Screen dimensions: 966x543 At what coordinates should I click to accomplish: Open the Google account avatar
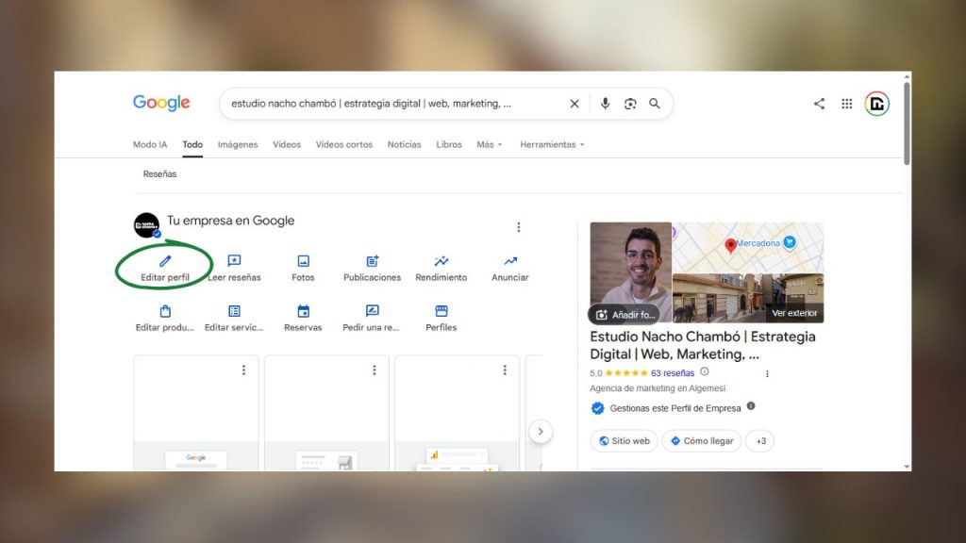click(876, 104)
